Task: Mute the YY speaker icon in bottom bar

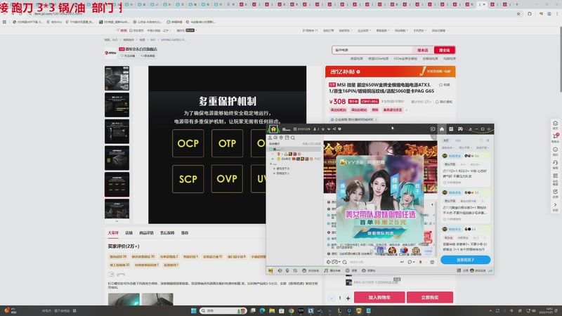Action: click(280, 270)
